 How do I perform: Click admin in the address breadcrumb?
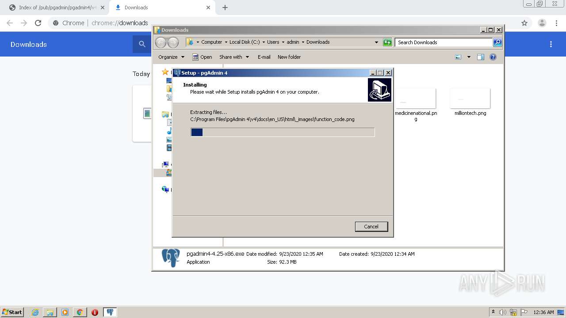pos(293,42)
